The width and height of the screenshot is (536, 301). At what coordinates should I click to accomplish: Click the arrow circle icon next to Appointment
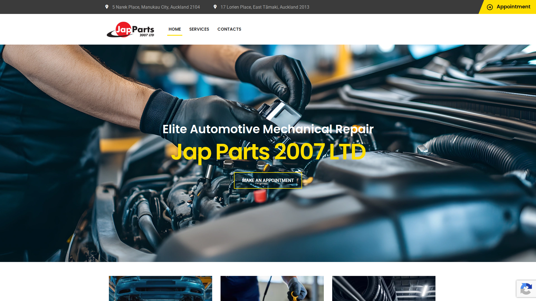490,7
